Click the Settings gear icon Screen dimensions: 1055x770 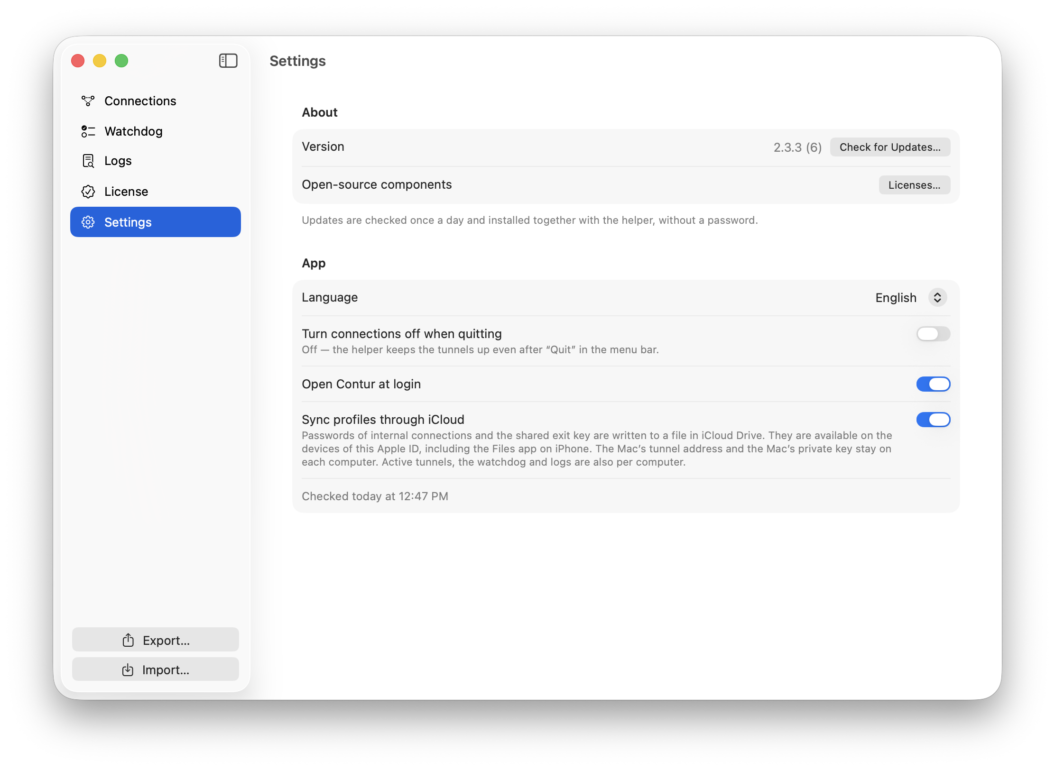pyautogui.click(x=88, y=222)
